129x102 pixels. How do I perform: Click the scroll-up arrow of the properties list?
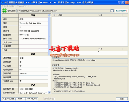(49, 15)
